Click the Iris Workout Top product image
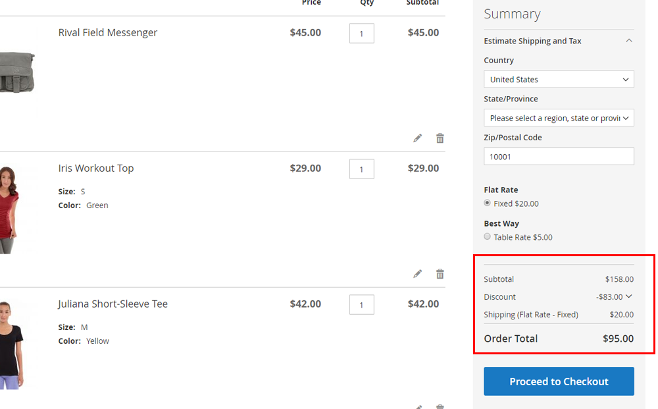The image size is (658, 409). pyautogui.click(x=9, y=210)
